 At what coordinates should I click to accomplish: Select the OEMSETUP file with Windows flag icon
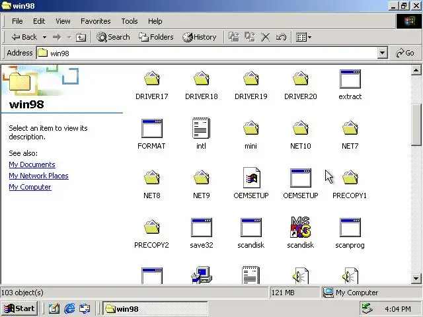[x=251, y=178]
